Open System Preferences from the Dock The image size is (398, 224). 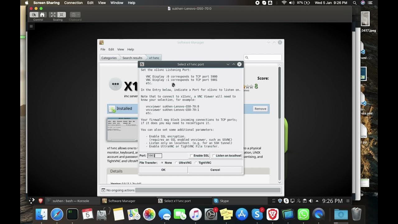tap(211, 214)
